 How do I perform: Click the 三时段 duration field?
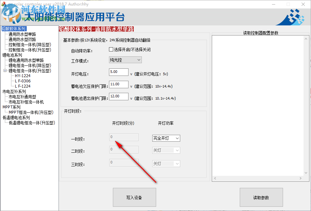(124, 162)
